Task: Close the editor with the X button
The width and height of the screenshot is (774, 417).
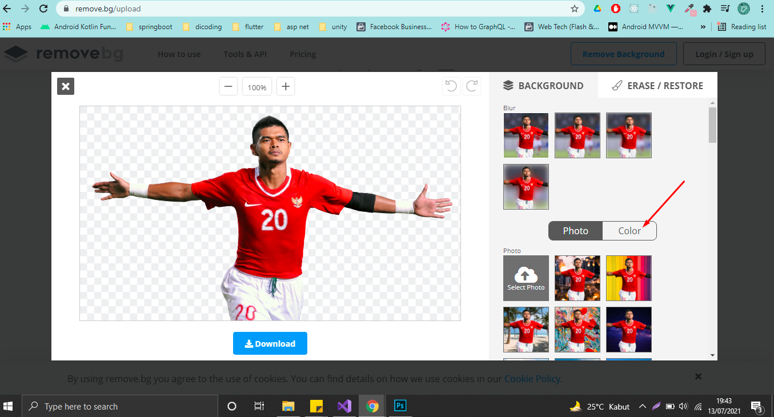Action: [x=66, y=86]
